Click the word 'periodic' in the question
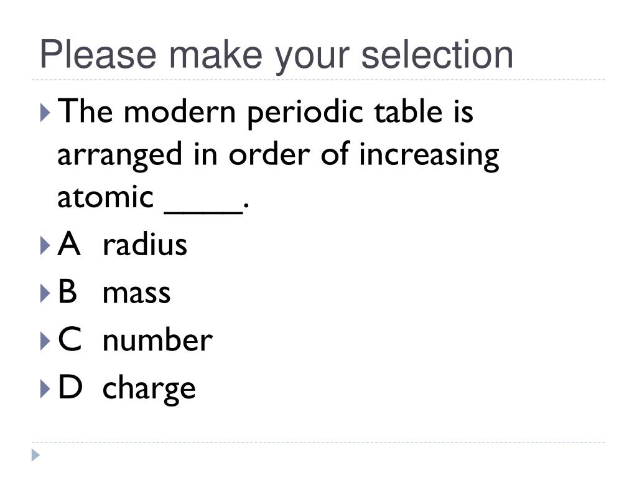Screen dimensions: 637x478 point(305,115)
